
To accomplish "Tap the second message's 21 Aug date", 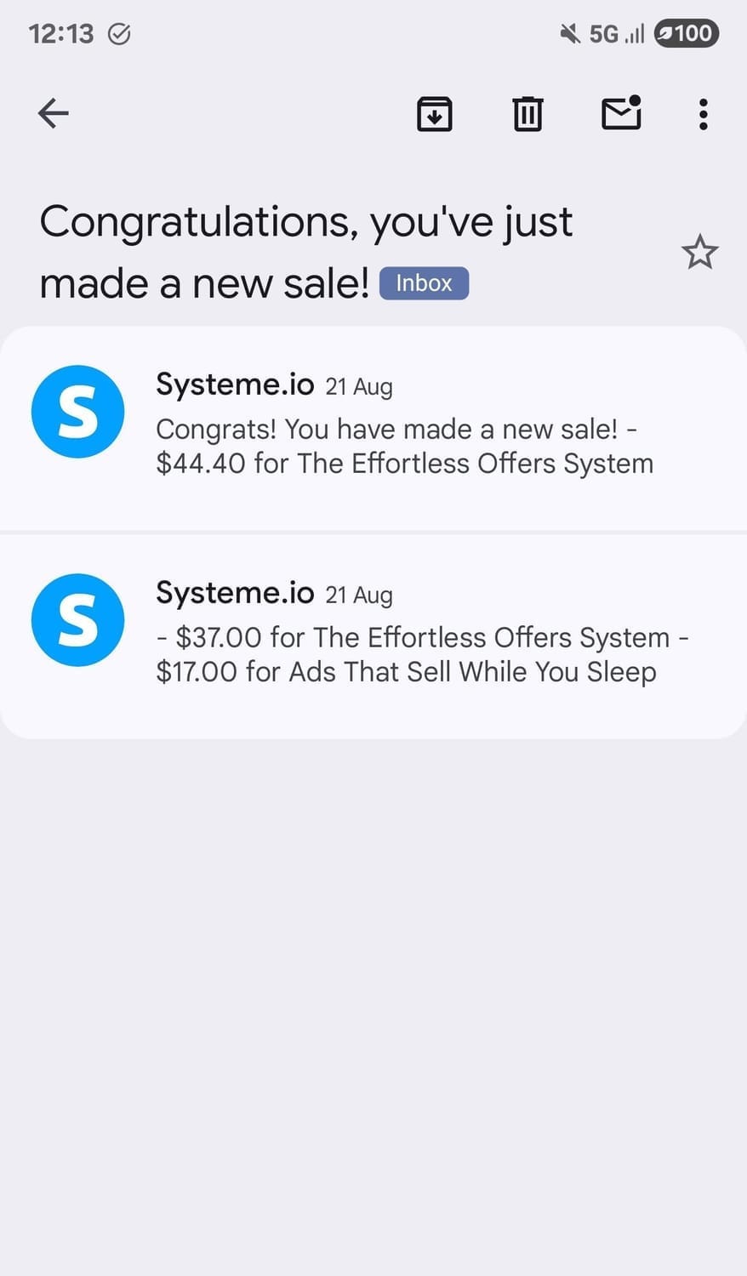I will tap(359, 595).
